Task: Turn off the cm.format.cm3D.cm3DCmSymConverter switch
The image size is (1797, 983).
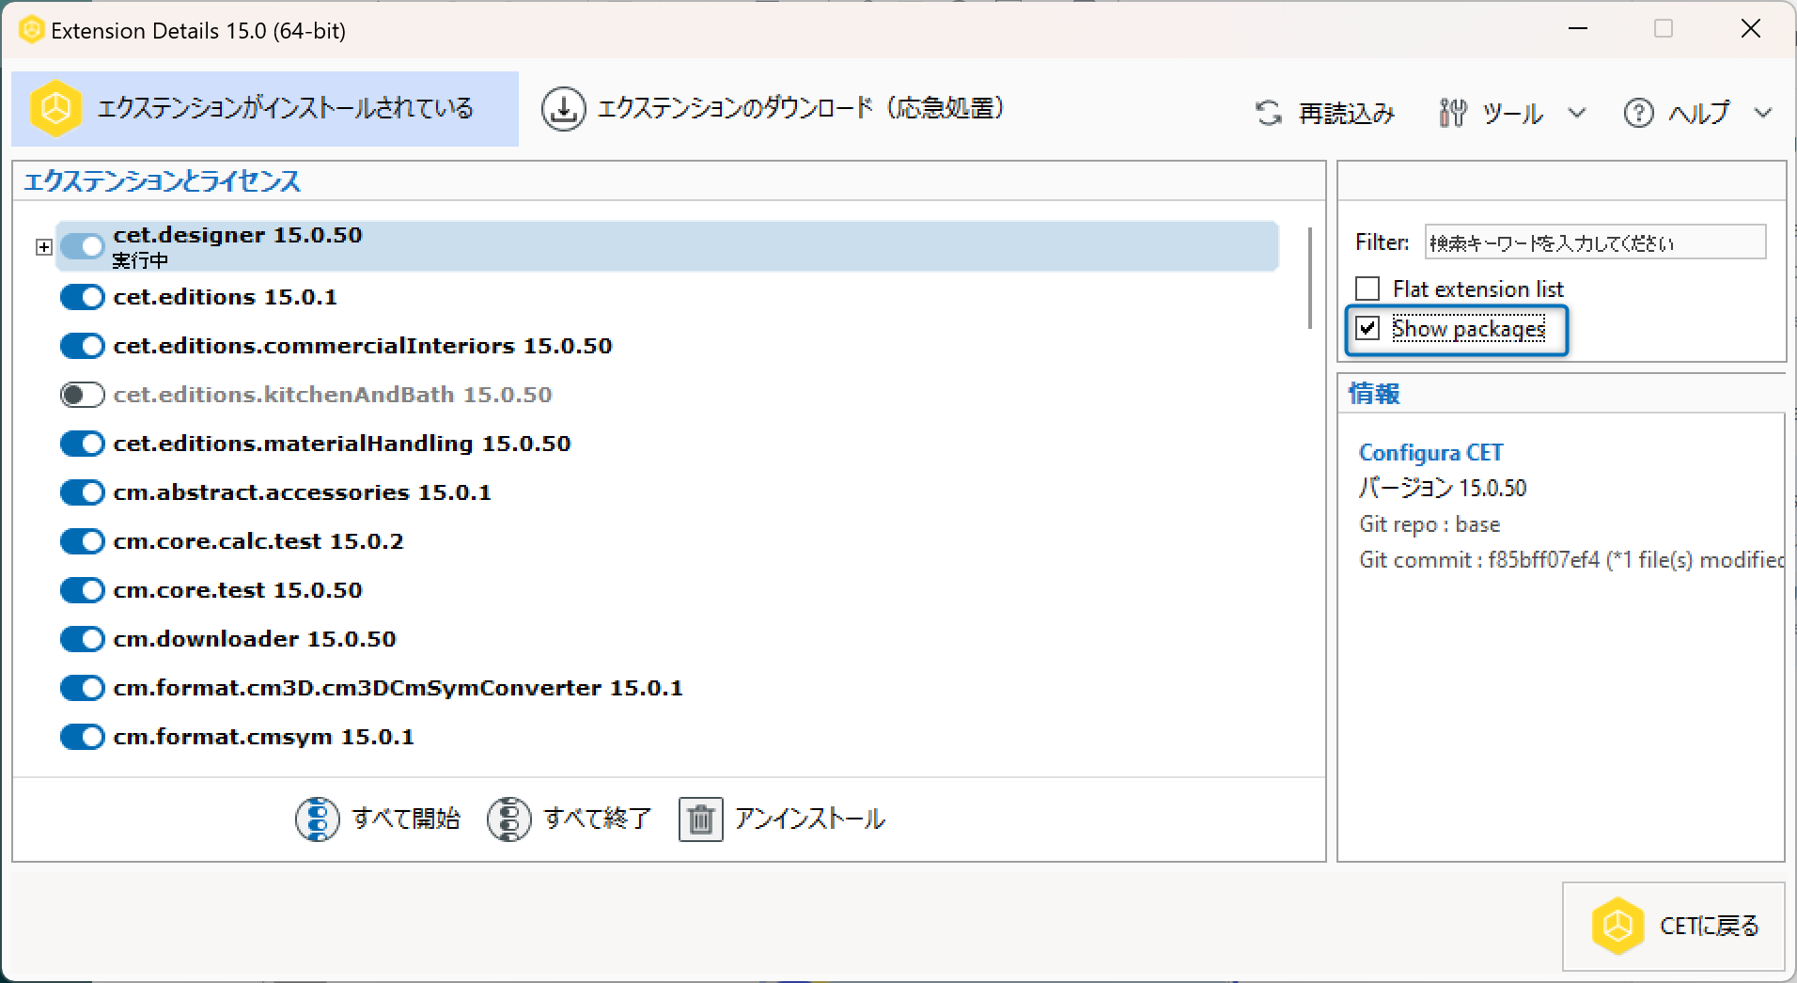Action: point(82,688)
